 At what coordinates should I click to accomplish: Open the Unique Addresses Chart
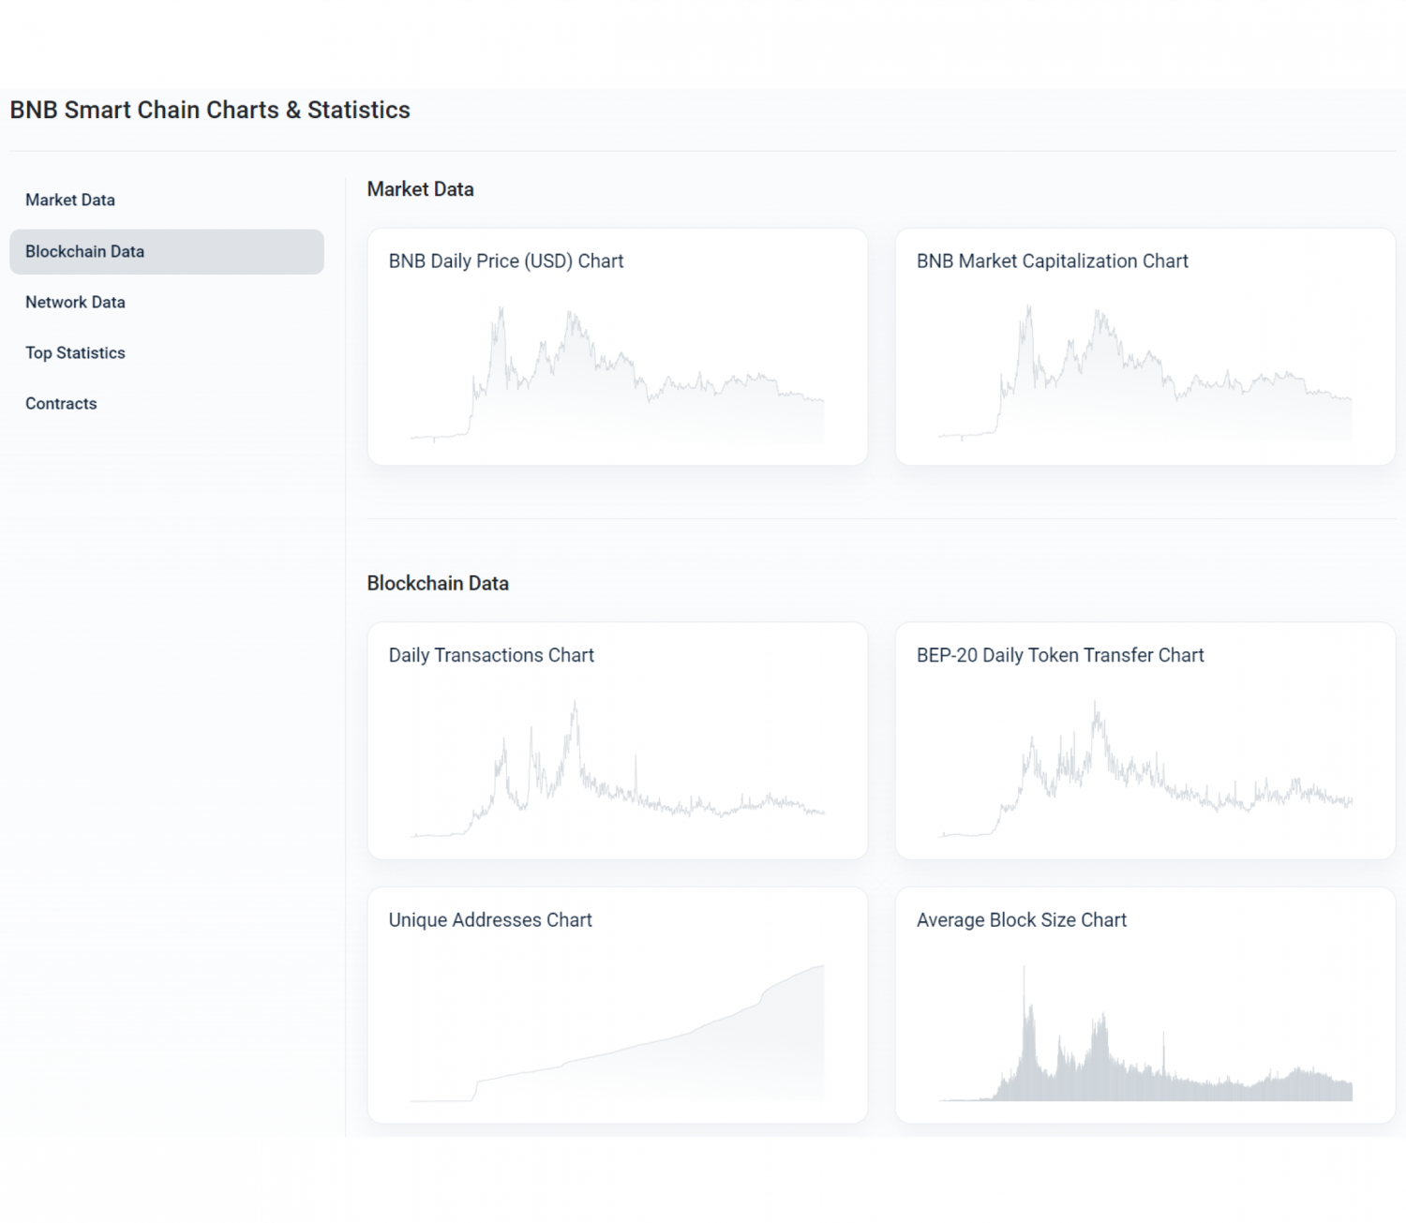pos(489,919)
